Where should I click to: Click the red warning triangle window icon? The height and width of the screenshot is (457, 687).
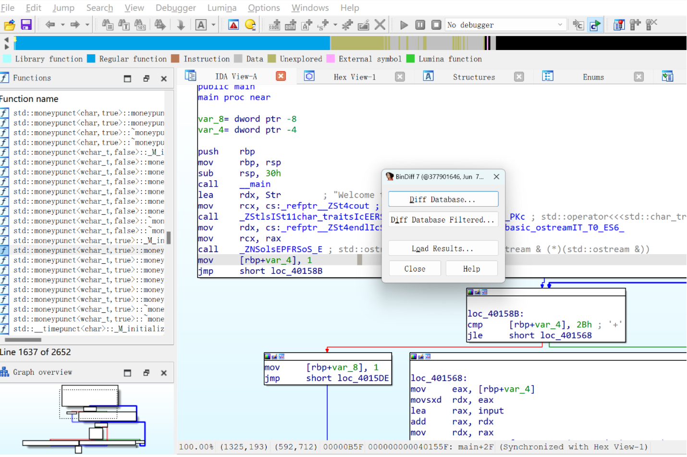tap(233, 25)
